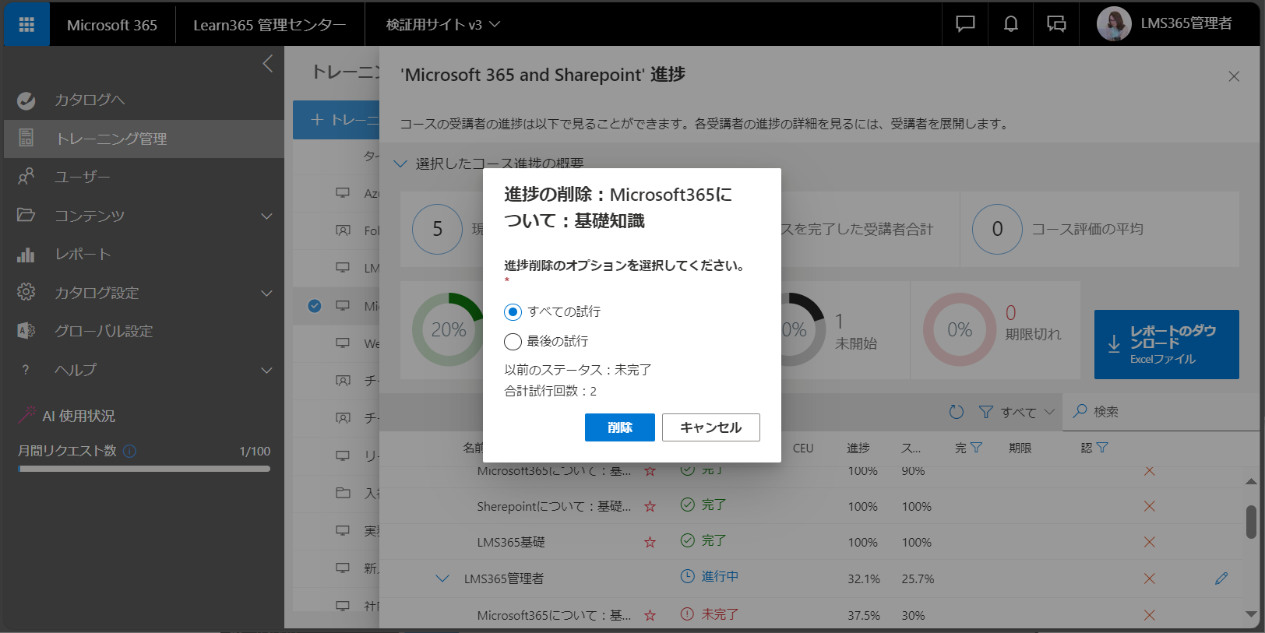Delete progress on 未完了 Microsoft365について row
1265x633 pixels.
1149,615
